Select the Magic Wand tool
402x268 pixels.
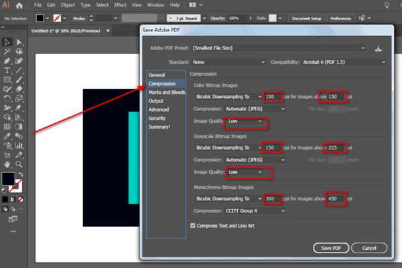pyautogui.click(x=7, y=52)
